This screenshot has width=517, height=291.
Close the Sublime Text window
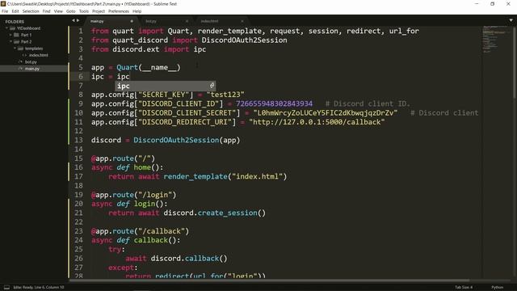(x=508, y=3)
